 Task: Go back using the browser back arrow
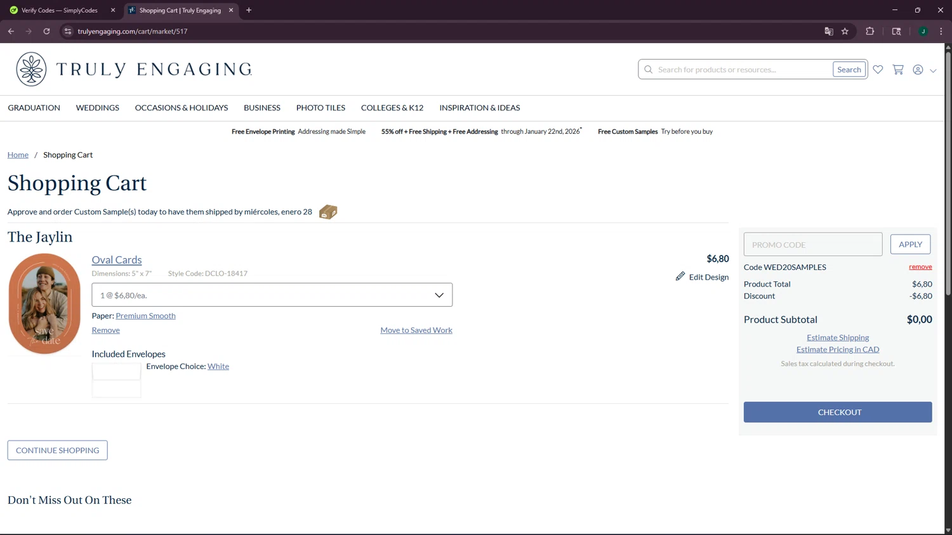point(11,31)
